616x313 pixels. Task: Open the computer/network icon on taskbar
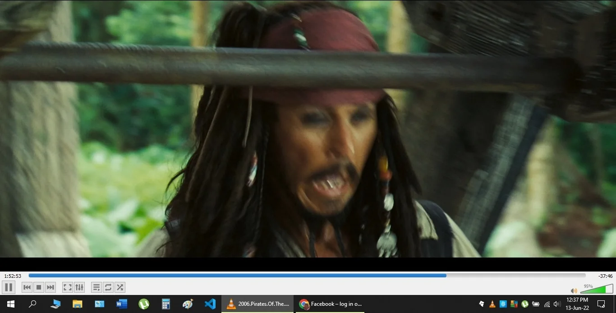pos(55,304)
